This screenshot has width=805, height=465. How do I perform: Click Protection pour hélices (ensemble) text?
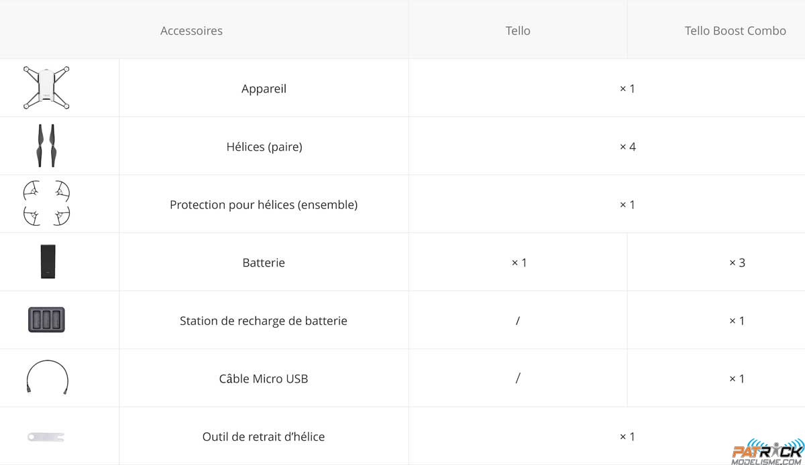(x=264, y=204)
